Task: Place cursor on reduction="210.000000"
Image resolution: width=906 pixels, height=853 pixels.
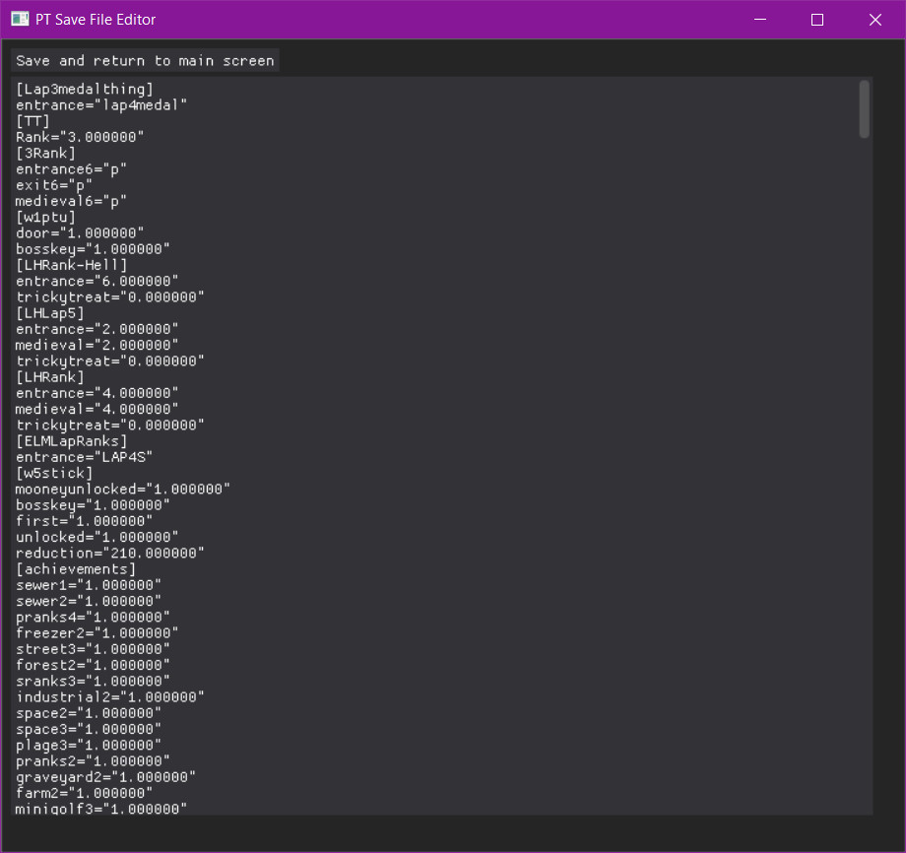Action: click(x=108, y=552)
